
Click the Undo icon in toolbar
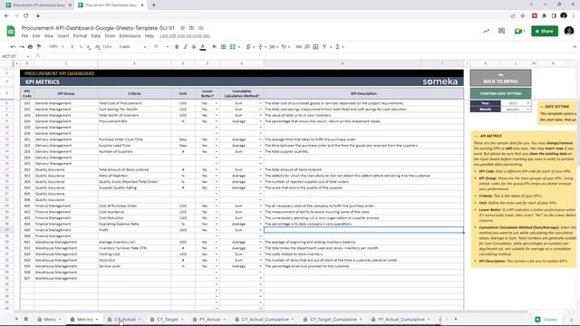tap(14, 47)
